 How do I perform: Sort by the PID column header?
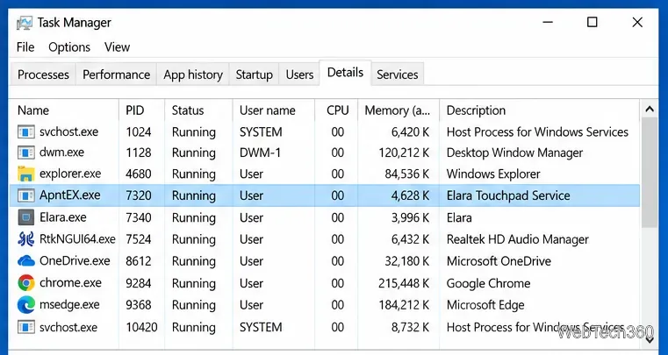point(142,110)
